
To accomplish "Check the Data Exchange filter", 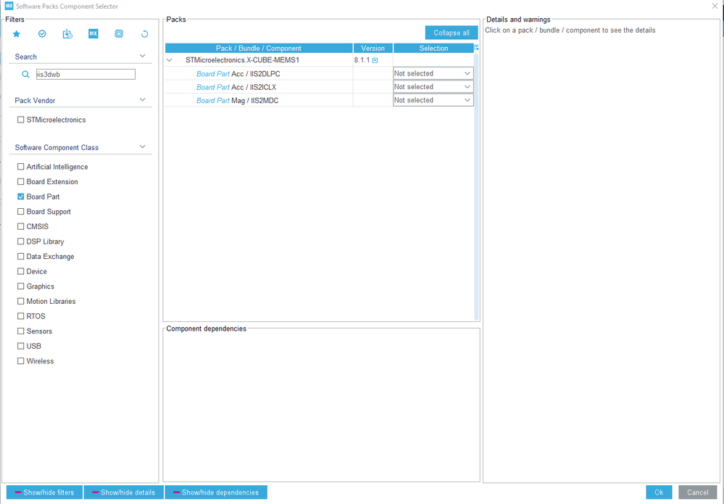I will click(x=21, y=257).
